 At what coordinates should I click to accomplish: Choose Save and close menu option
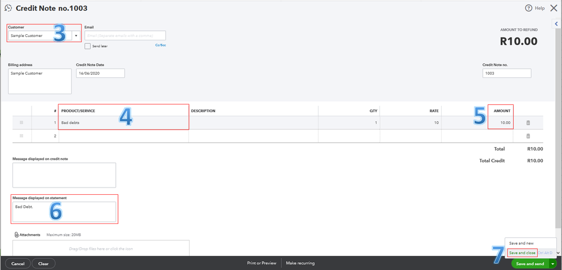click(522, 253)
